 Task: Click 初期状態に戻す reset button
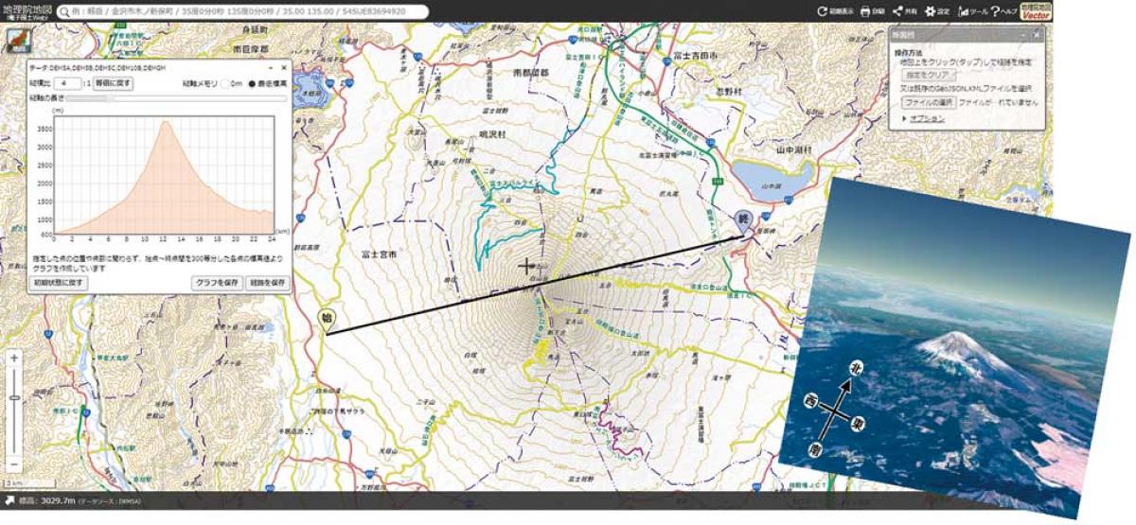tap(60, 283)
